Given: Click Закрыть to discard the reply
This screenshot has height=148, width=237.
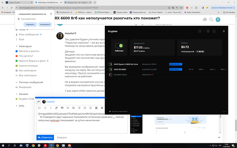Looking at the screenshot, I should point(62,137).
